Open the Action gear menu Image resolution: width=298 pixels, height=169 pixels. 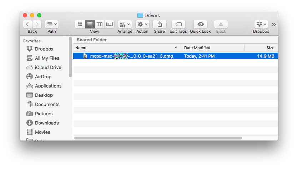coord(142,24)
